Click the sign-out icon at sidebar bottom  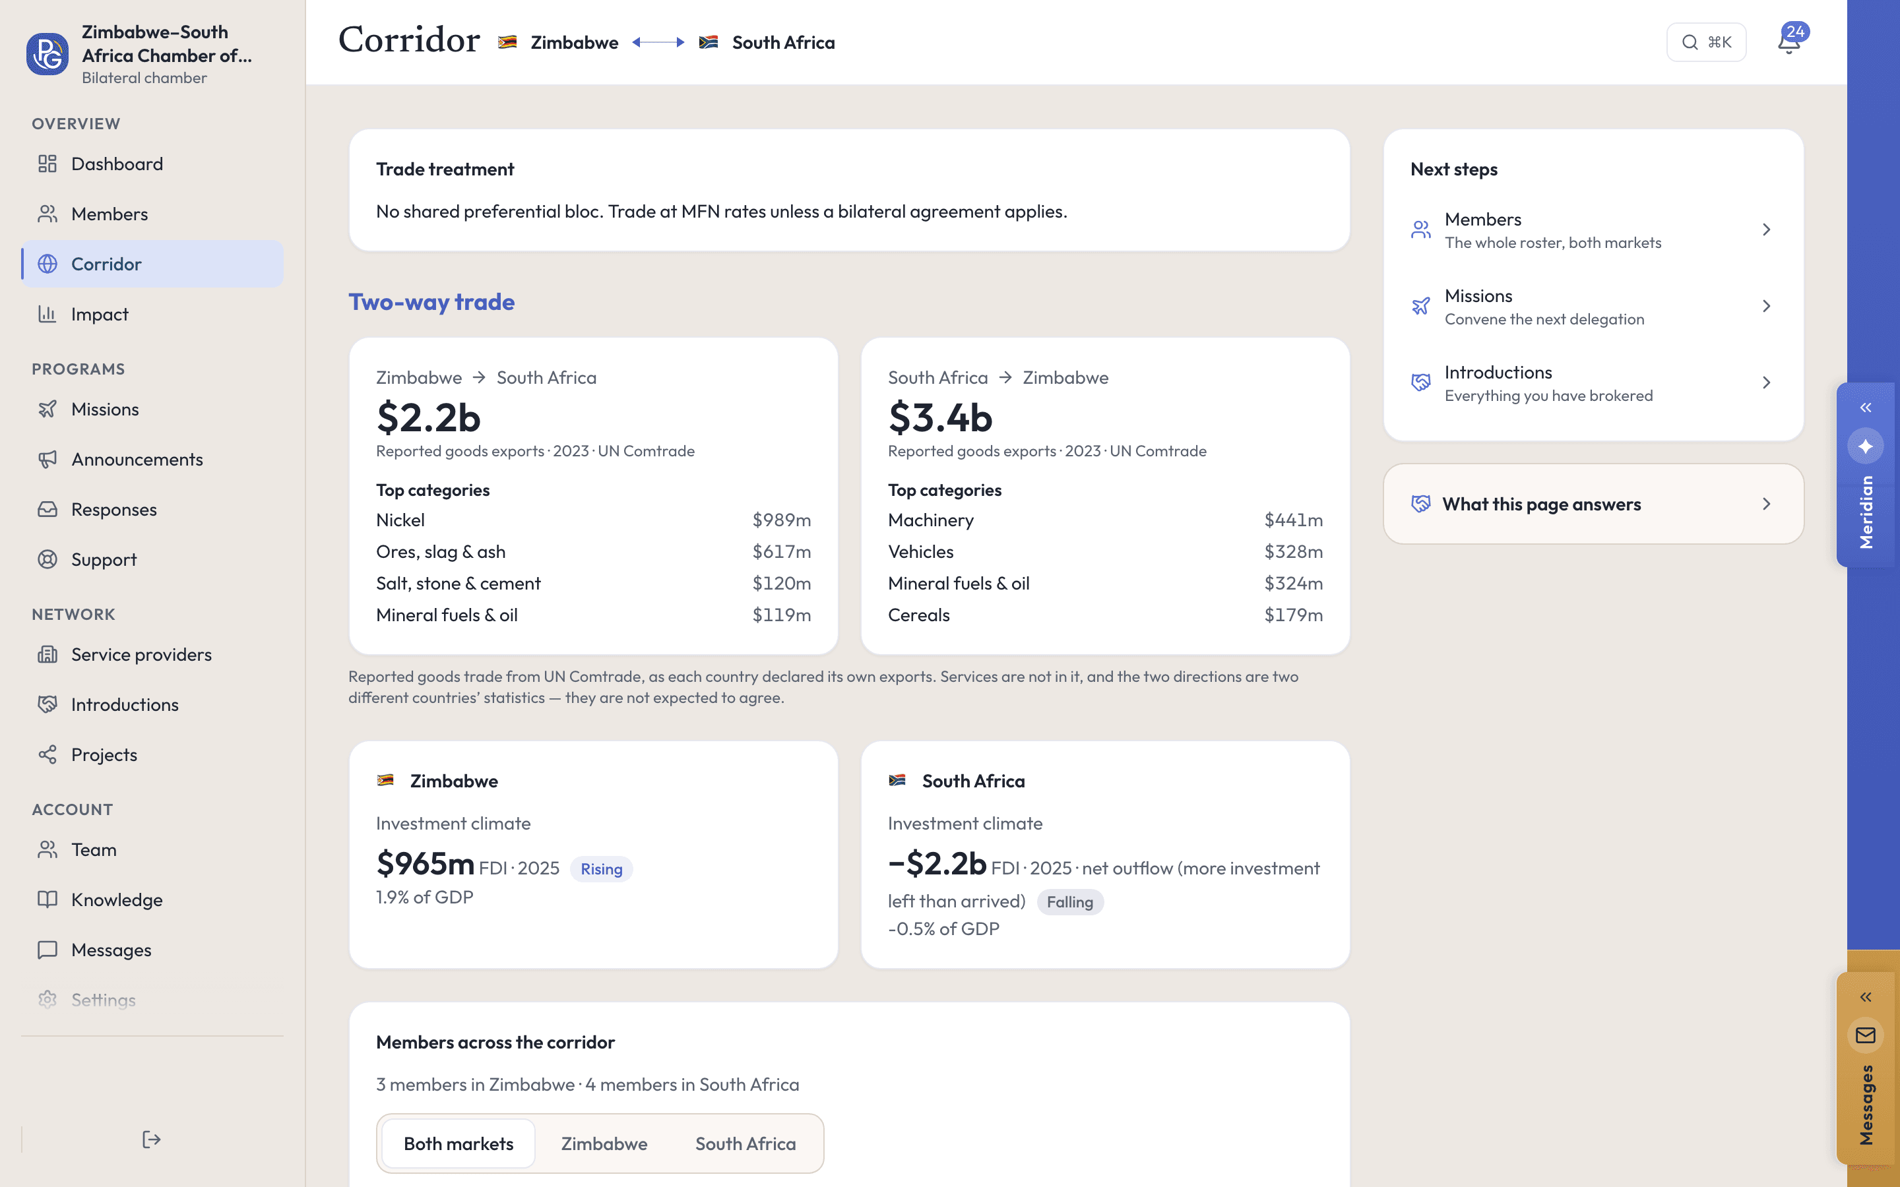tap(152, 1139)
